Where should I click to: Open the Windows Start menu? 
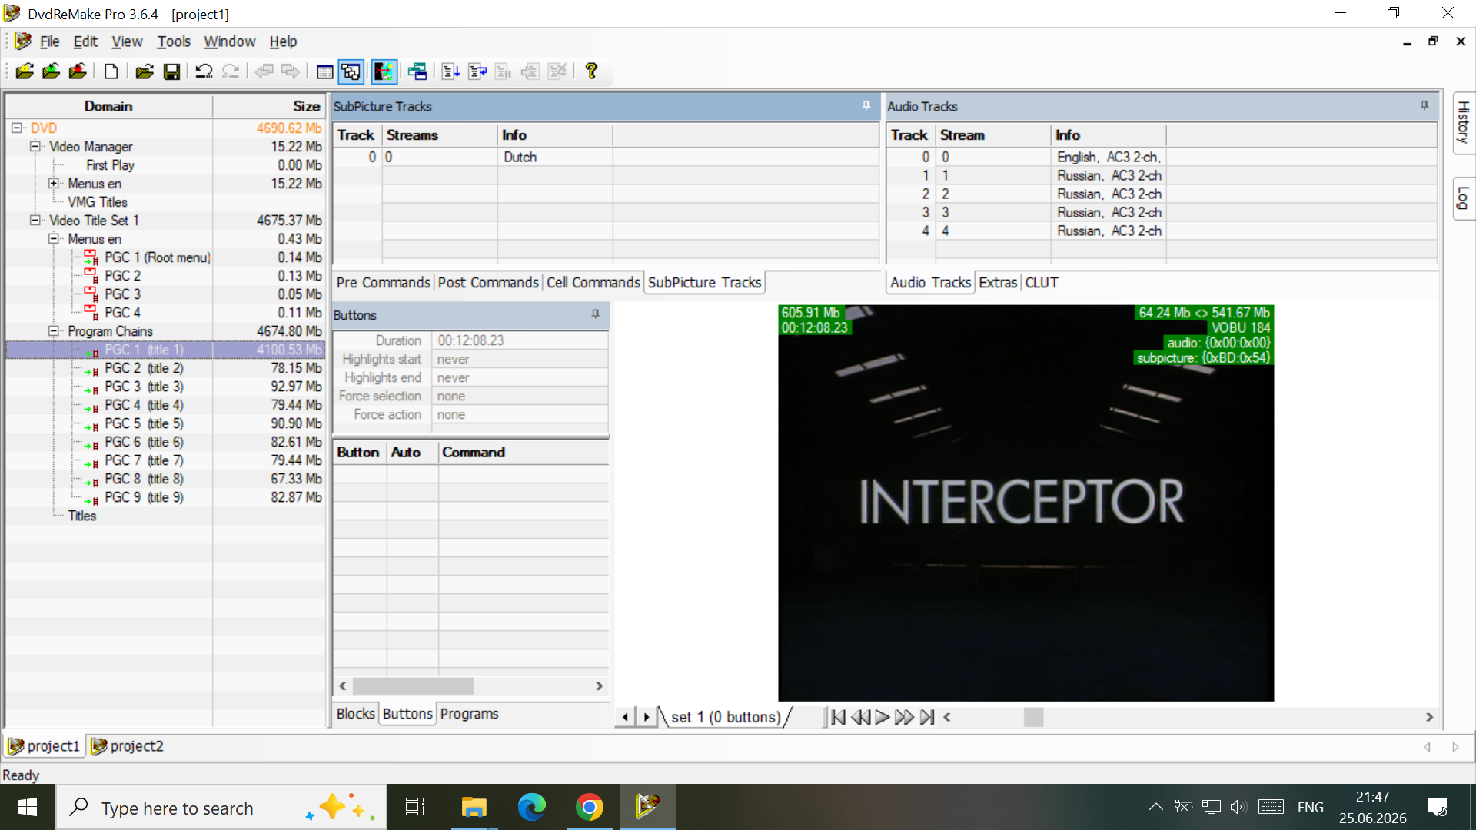(x=28, y=807)
